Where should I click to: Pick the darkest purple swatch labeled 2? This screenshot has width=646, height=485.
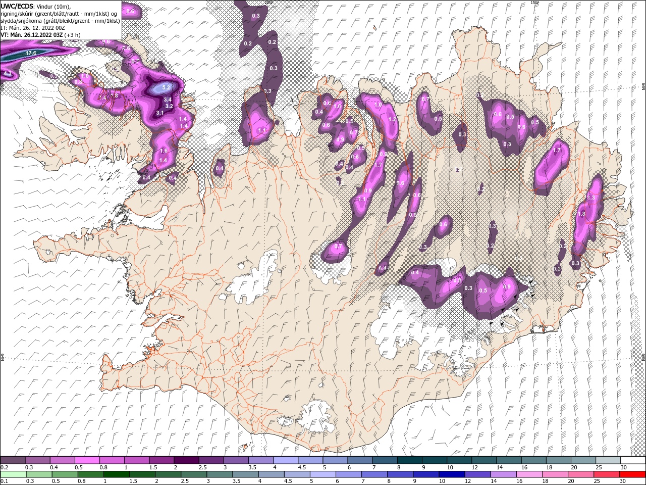coord(186,460)
